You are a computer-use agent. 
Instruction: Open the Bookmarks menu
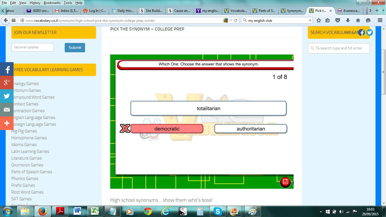(x=52, y=3)
